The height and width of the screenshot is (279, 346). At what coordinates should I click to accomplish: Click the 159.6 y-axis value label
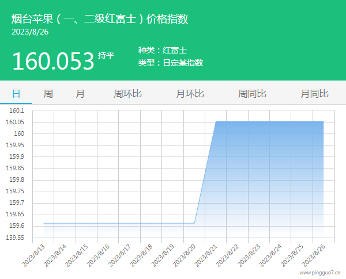[x=16, y=226]
